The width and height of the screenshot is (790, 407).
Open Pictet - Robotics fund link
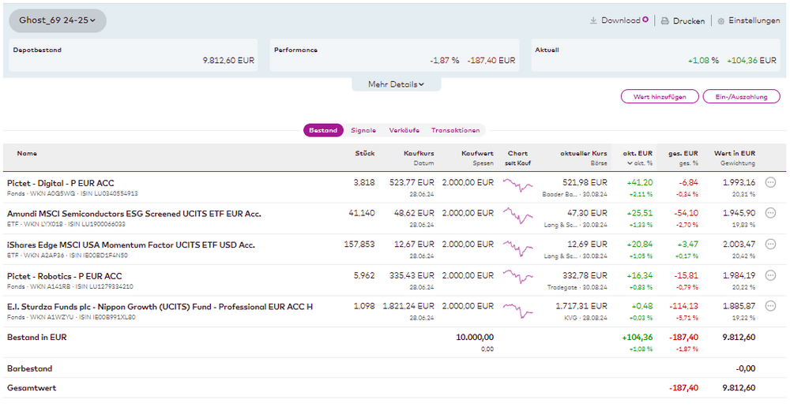pyautogui.click(x=65, y=276)
